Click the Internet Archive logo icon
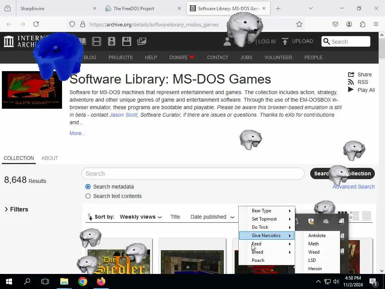The image size is (385, 289). pos(9,41)
